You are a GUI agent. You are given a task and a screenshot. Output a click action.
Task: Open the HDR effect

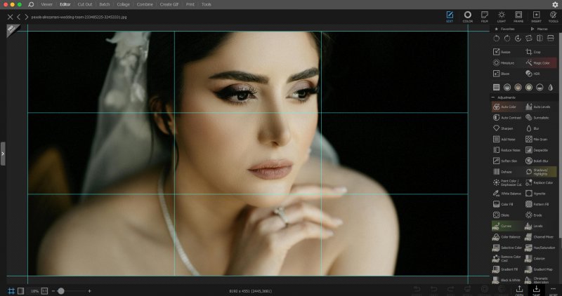coord(532,74)
